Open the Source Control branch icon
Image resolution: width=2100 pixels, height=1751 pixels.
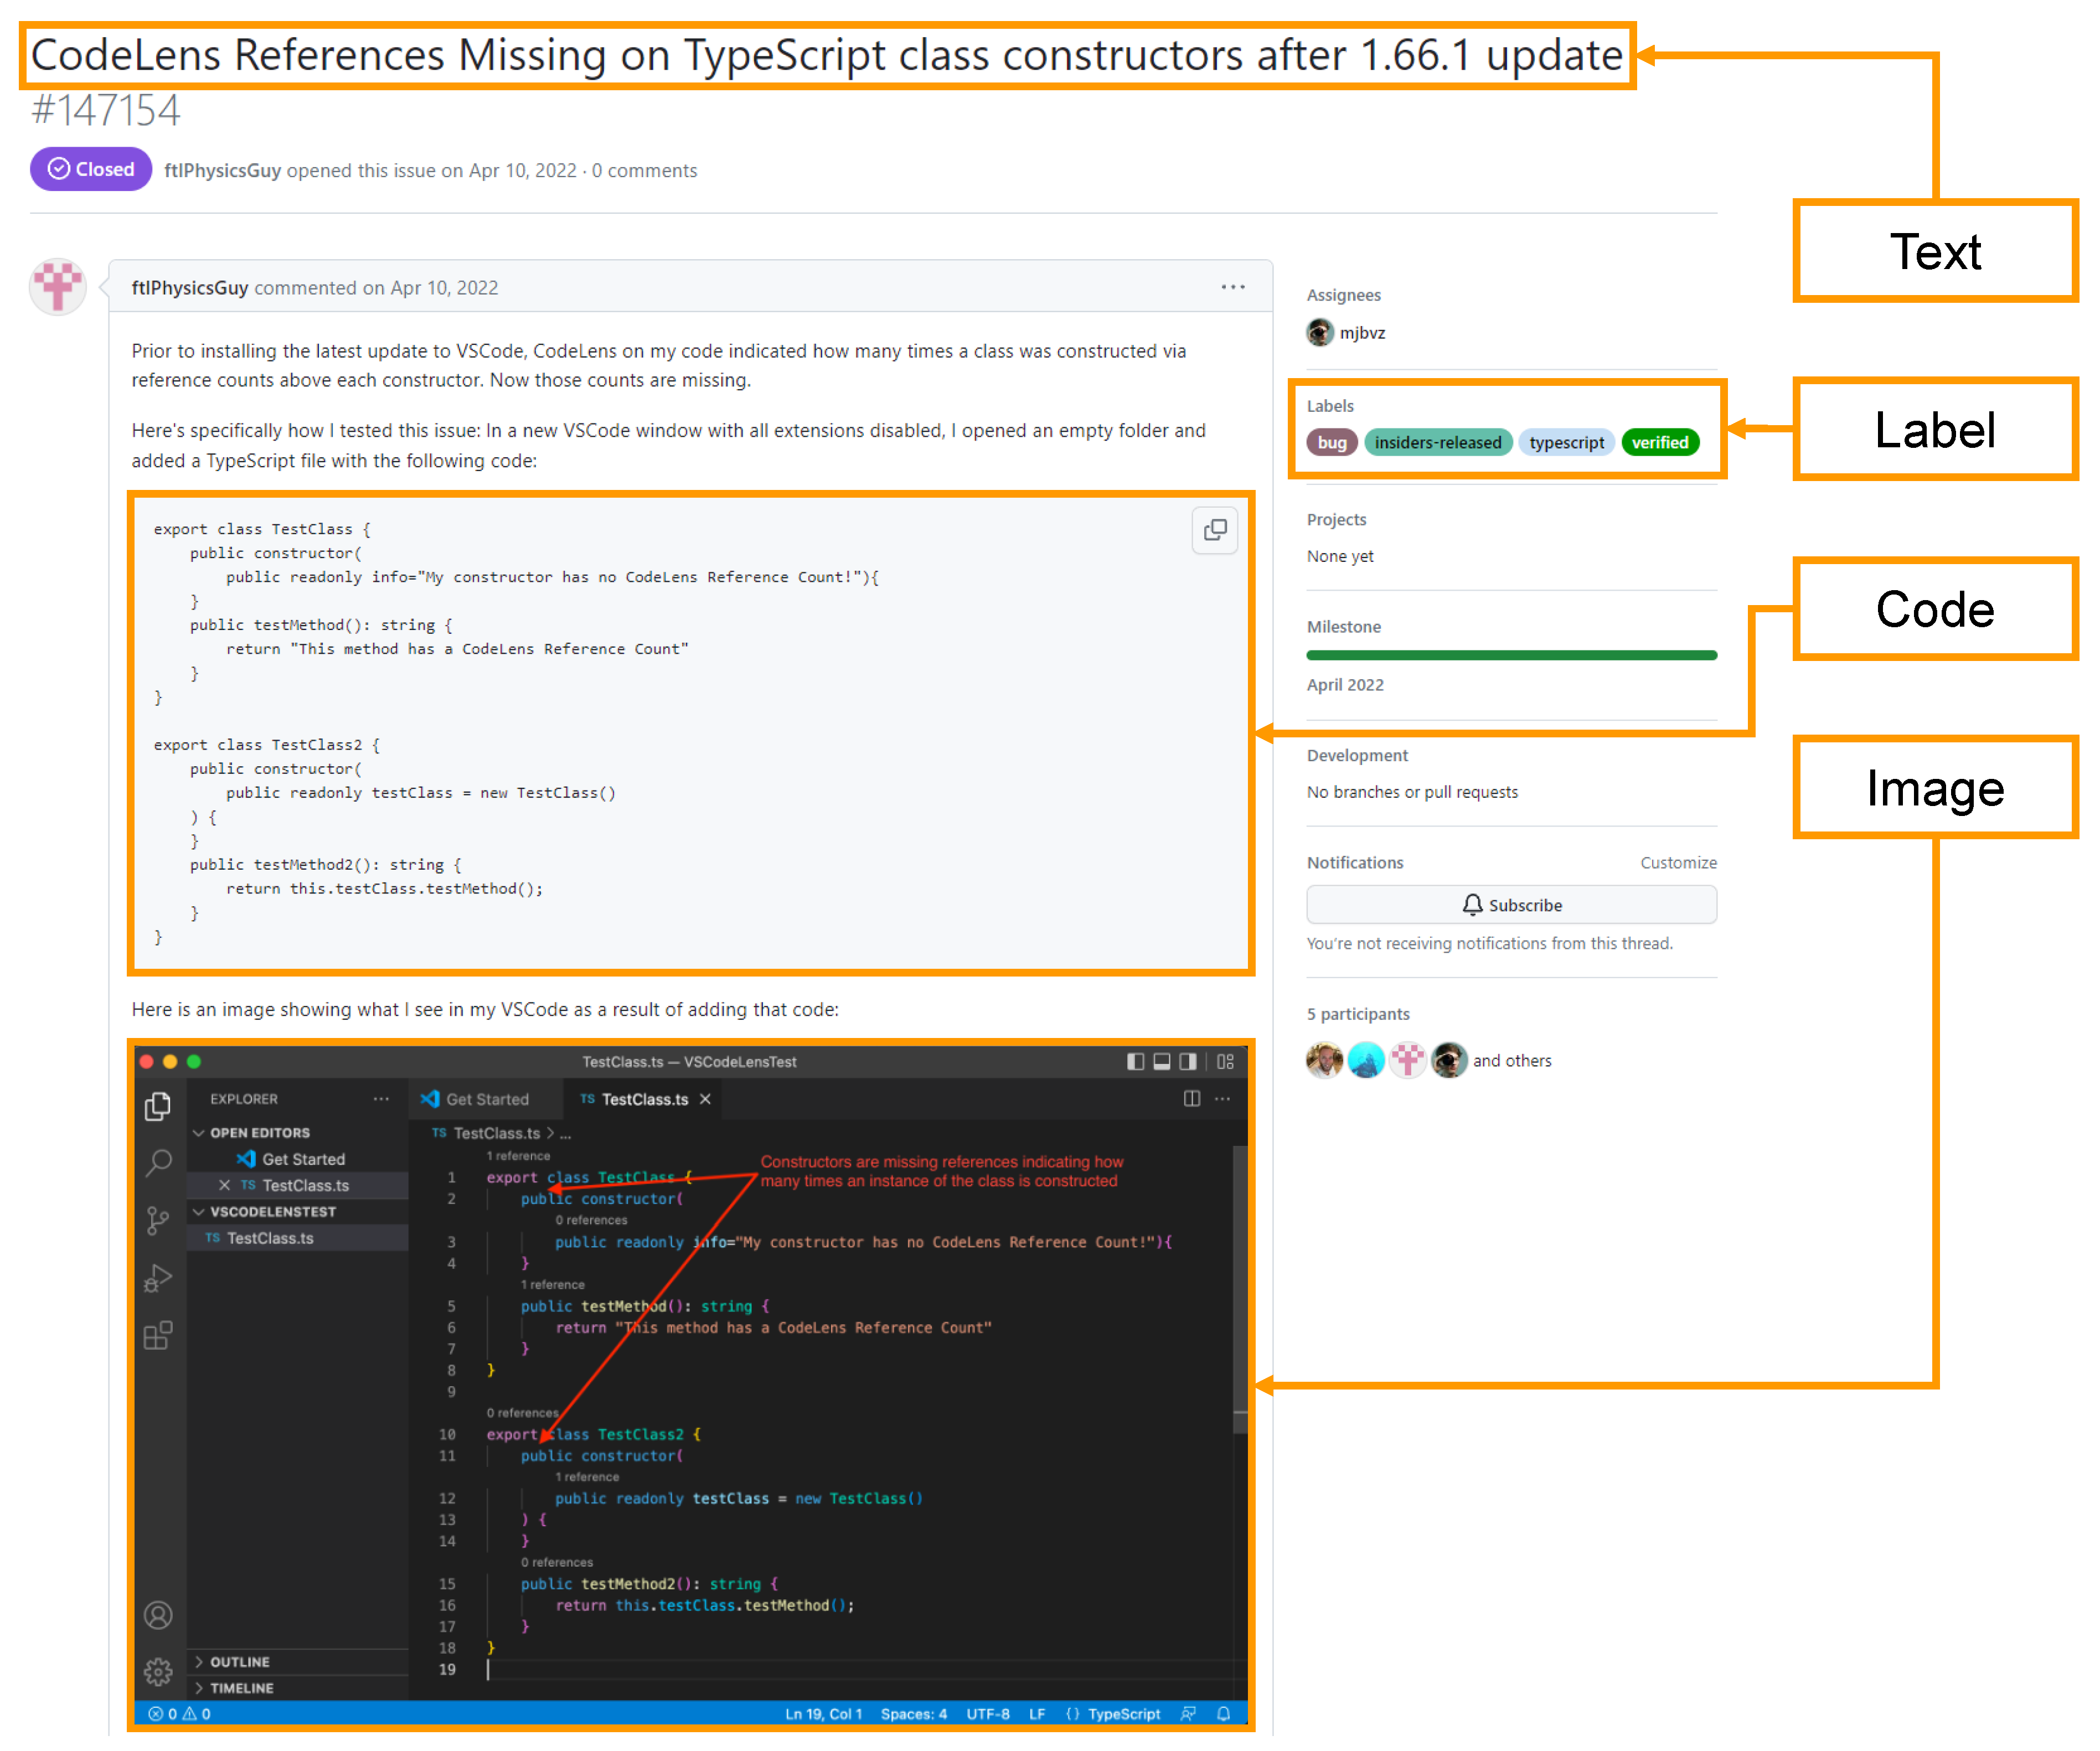(158, 1220)
